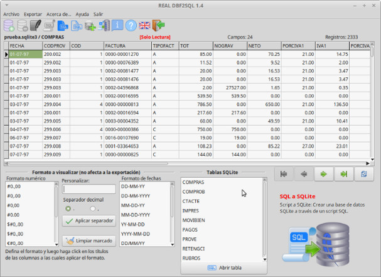Viewport: 381px width, 277px height.
Task: Click down arrow of Tablas SQLite list
Action: click(x=265, y=259)
